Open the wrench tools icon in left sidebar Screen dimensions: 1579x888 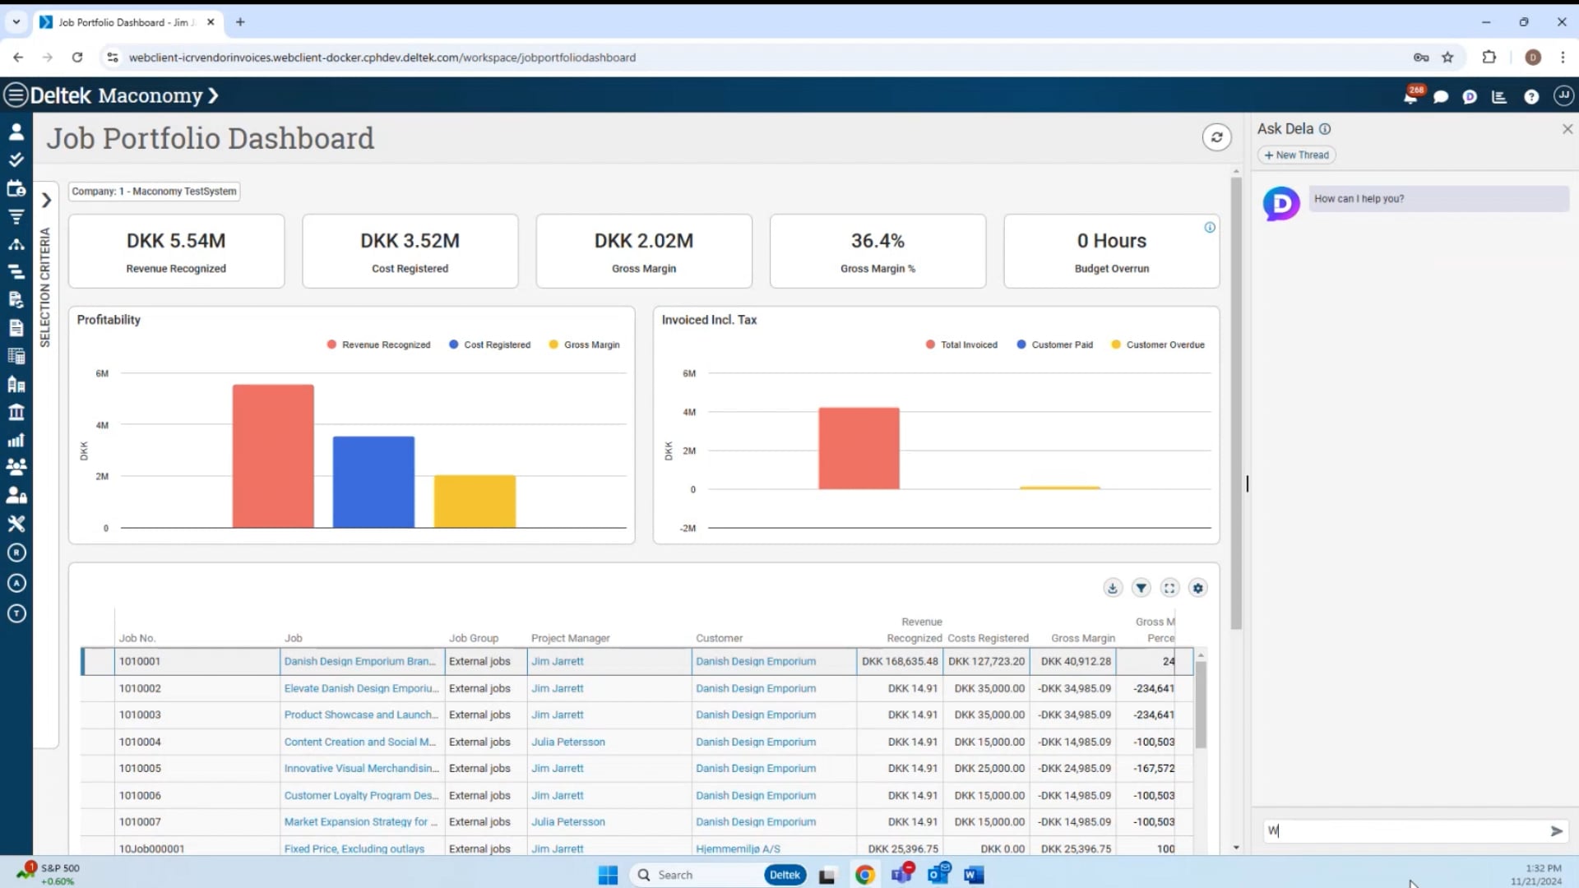coord(16,524)
